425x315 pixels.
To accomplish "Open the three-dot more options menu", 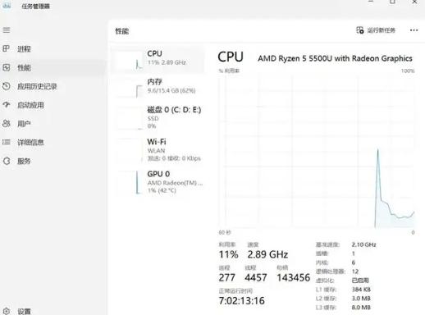I will click(x=414, y=30).
